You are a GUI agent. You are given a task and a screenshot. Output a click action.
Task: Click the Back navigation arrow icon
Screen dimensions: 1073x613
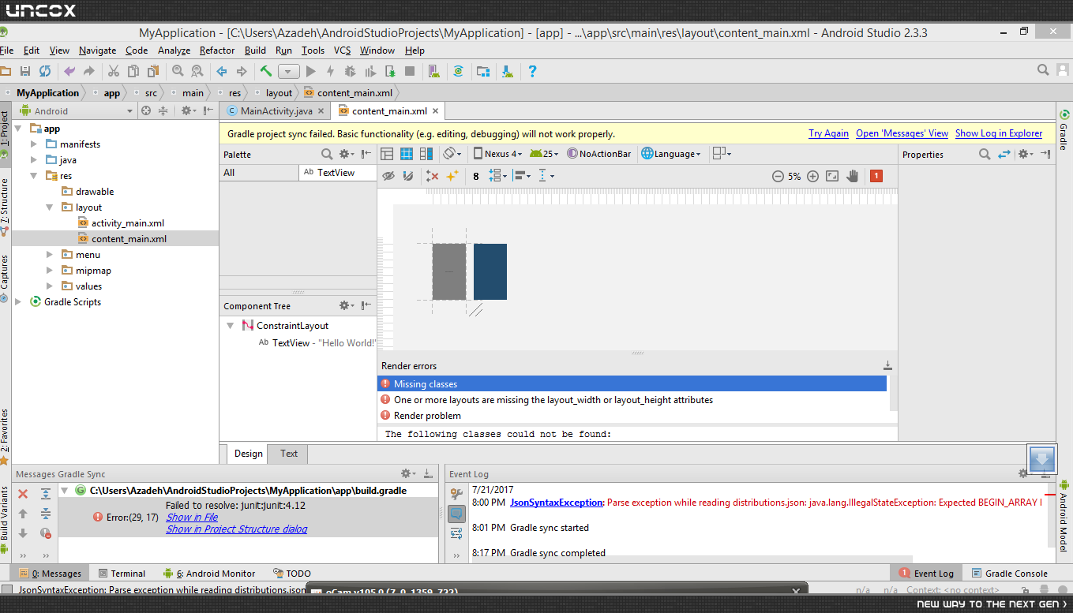(222, 71)
